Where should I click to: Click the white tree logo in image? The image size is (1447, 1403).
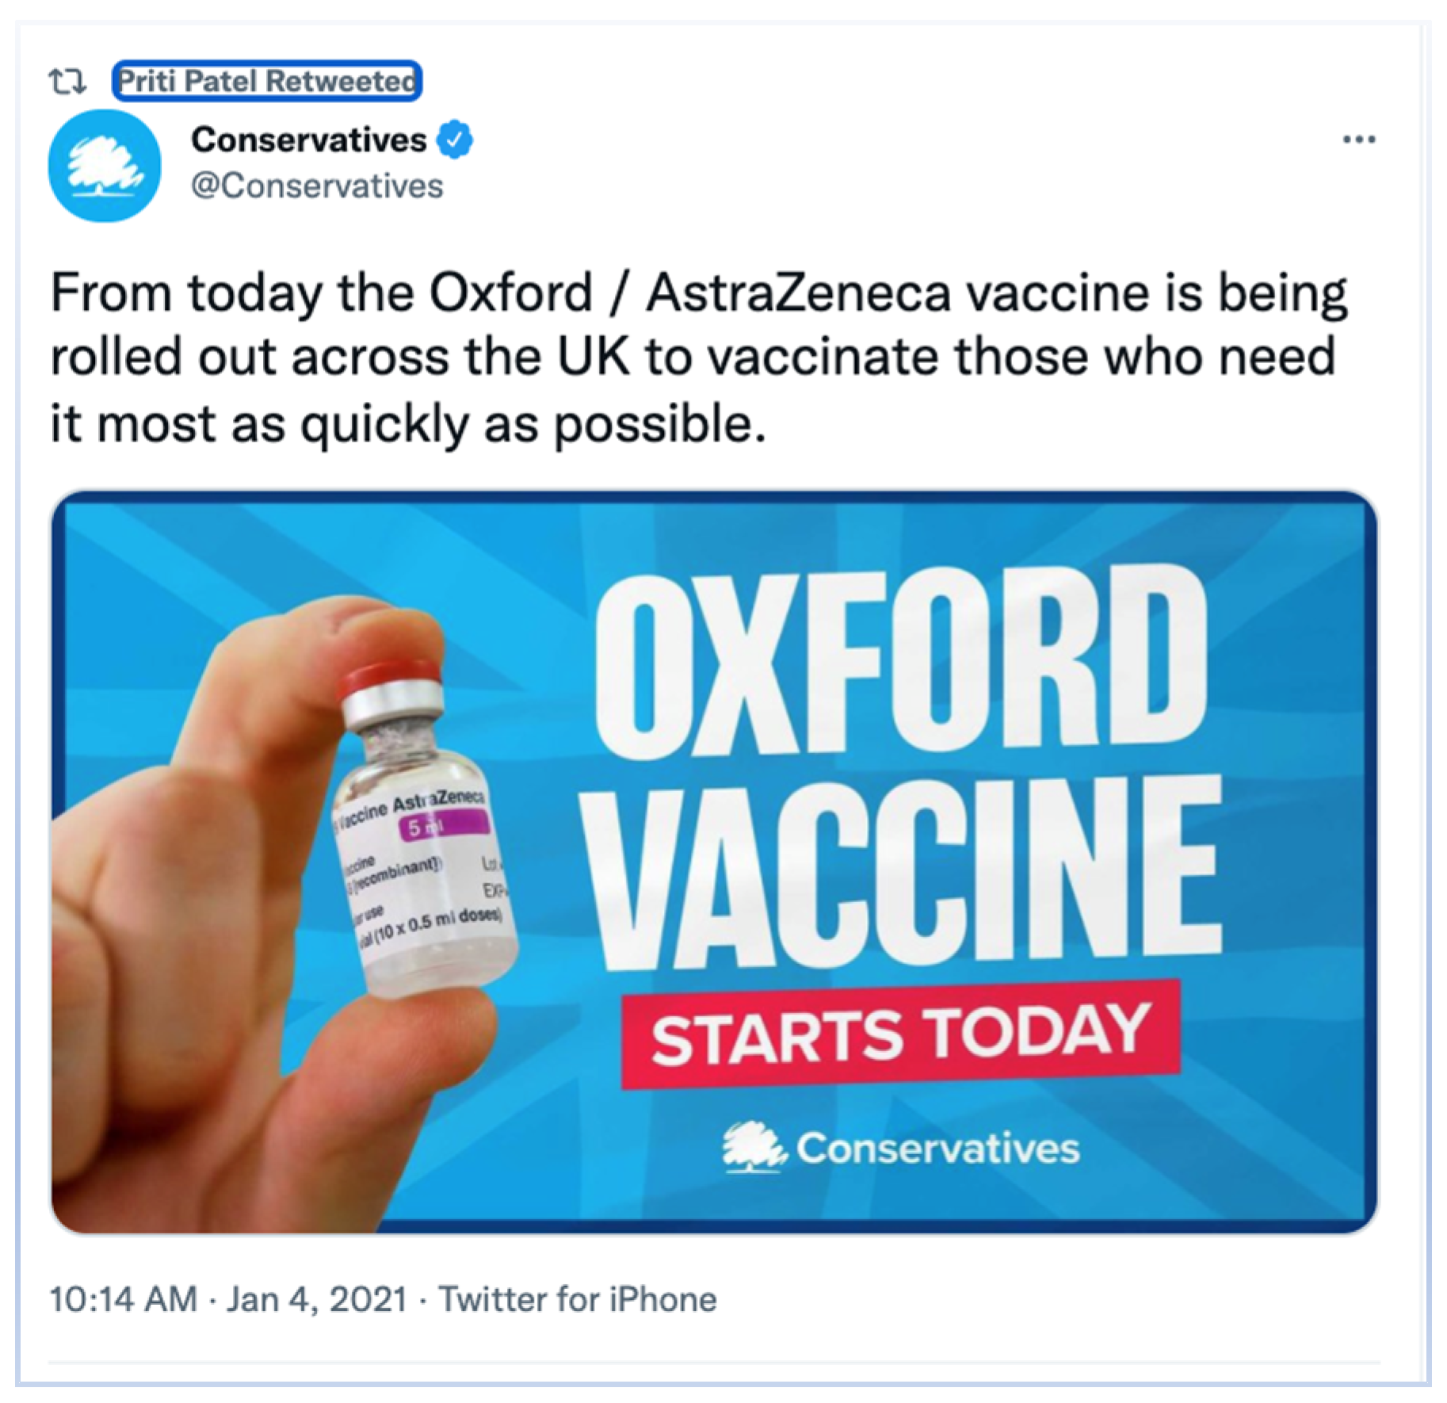(x=753, y=1148)
